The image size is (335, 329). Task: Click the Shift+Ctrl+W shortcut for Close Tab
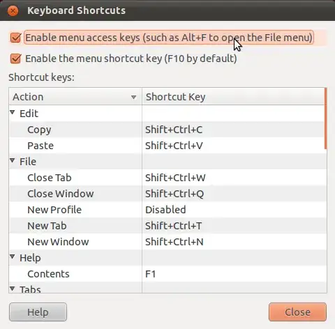coord(175,178)
